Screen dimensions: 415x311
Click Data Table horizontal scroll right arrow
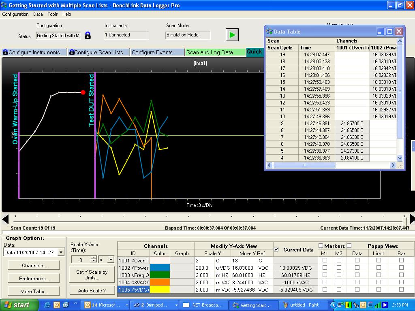tap(392, 165)
